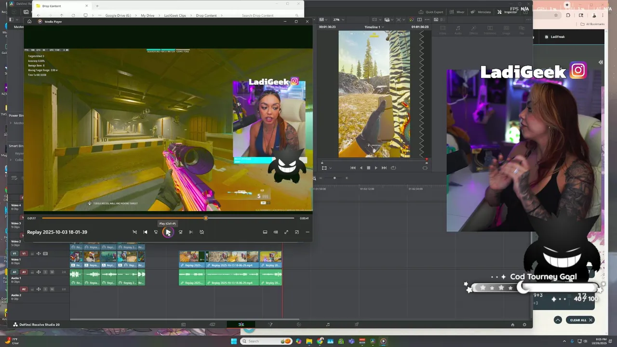Toggle auto track selector on Video 1
This screenshot has height=347, width=617.
(39, 254)
